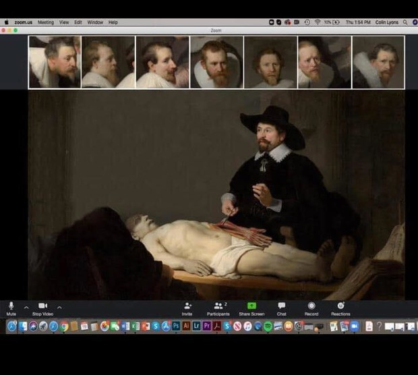Open the Help menu

pyautogui.click(x=113, y=22)
